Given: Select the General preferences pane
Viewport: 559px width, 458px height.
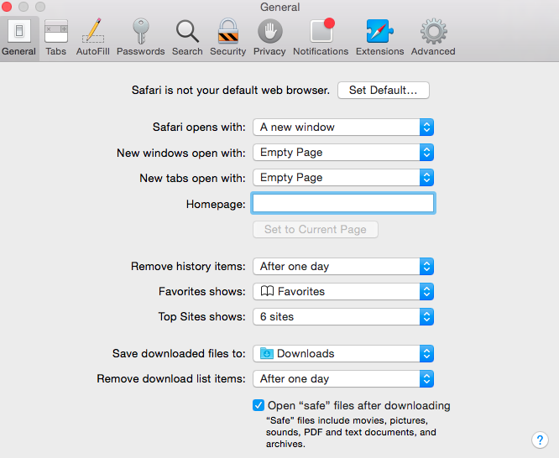Looking at the screenshot, I should coord(19,38).
